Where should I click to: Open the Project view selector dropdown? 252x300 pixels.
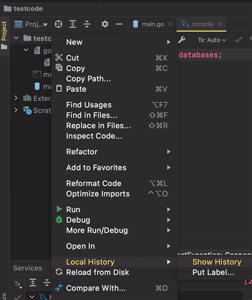[x=31, y=24]
